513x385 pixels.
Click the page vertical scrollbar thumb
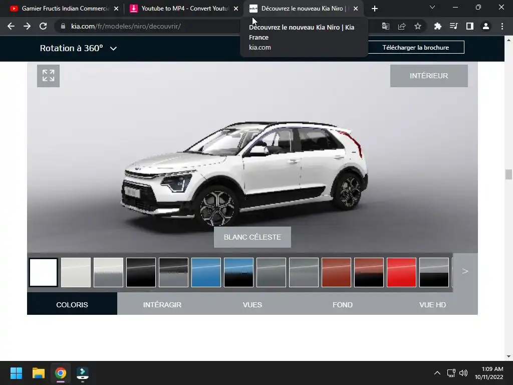tap(508, 174)
